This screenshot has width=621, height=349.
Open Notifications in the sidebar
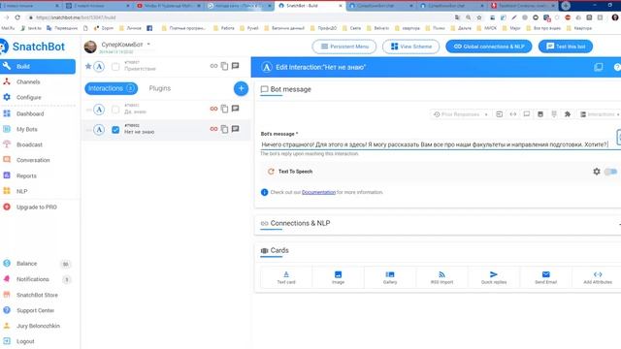[32, 279]
